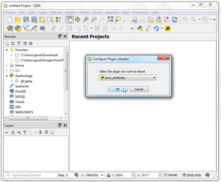Image resolution: width=221 pixels, height=182 pixels.
Task: Click the New Project blank page icon
Action: pos(10,19)
